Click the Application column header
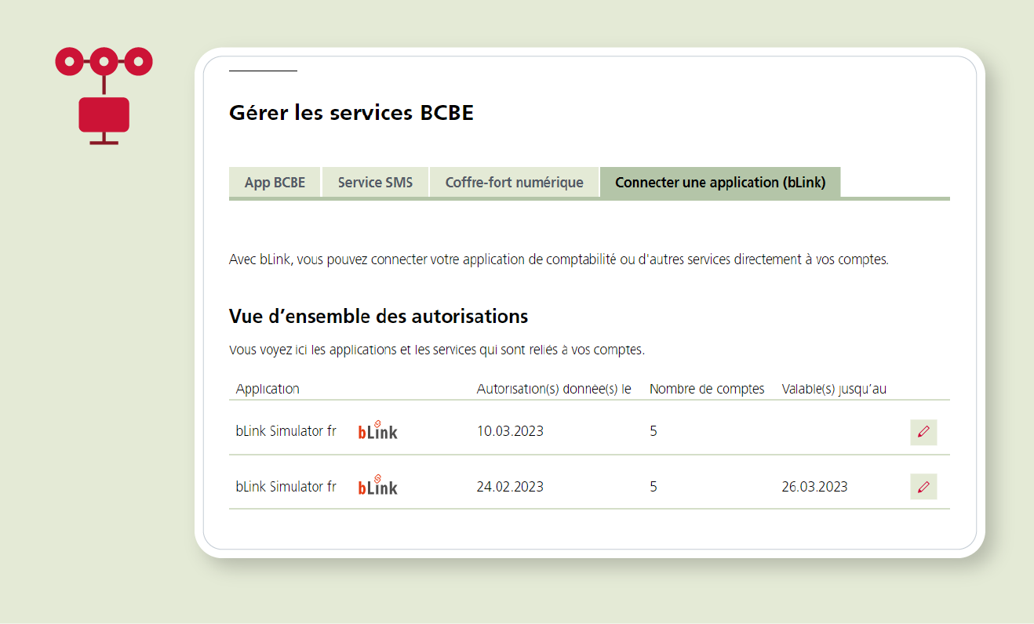The height and width of the screenshot is (624, 1034). [268, 389]
